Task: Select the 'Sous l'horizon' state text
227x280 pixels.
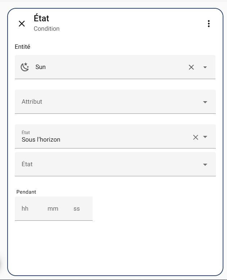Action: click(41, 139)
